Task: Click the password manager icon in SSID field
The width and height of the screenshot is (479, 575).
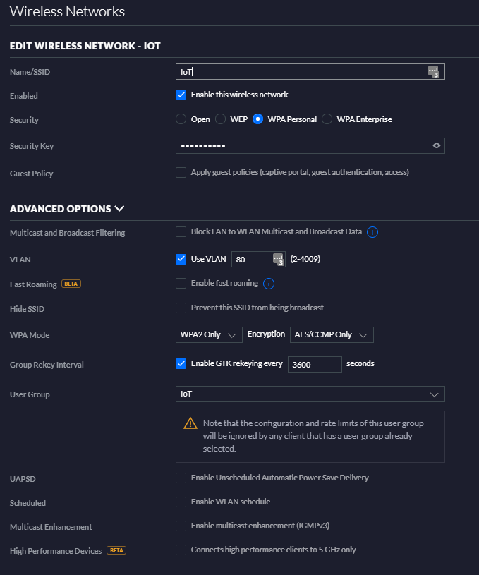Action: pyautogui.click(x=434, y=71)
